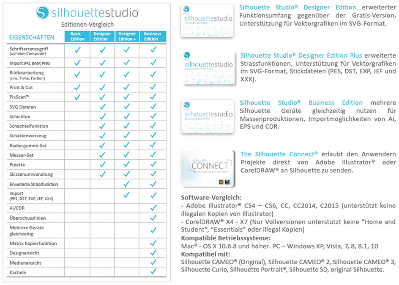Click the Business Edition checkmark for Mehrere Geräte
This screenshot has width=399, height=285.
point(153,230)
